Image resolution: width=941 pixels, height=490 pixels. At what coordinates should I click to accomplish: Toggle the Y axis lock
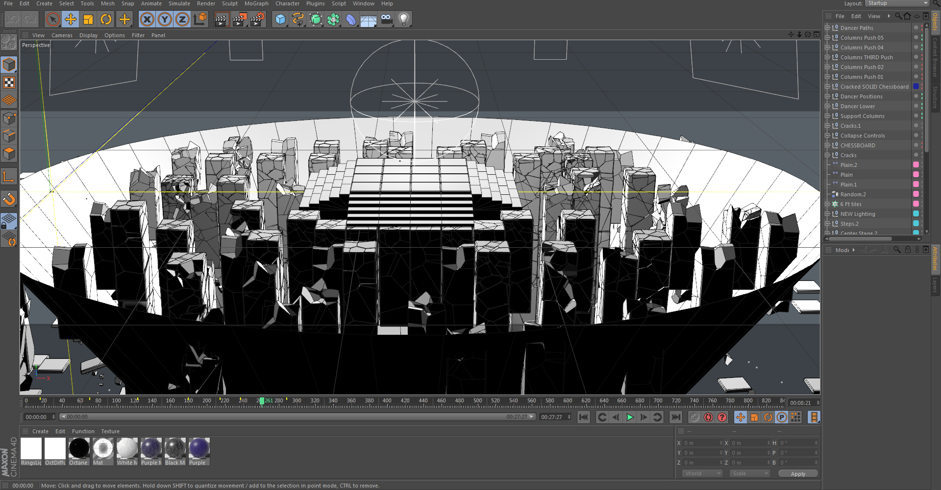[x=165, y=20]
